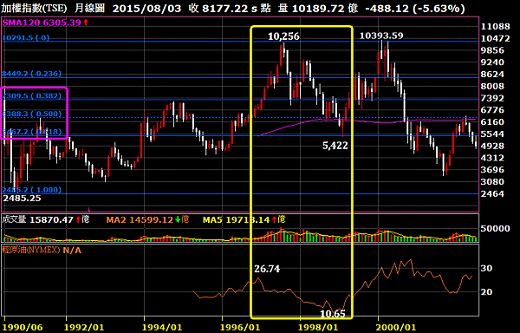Click price axis value 7392
Screen dimensions: 520x333
pyautogui.click(x=492, y=98)
